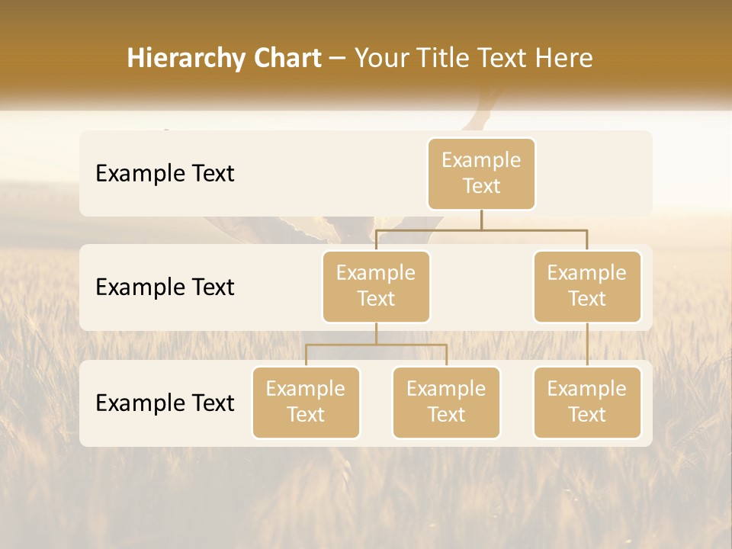Select the top-level Example Text box

[x=481, y=173]
